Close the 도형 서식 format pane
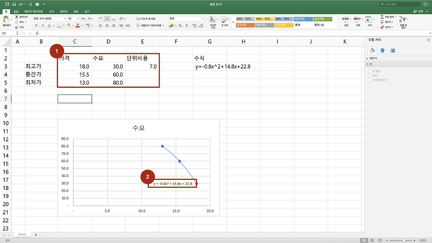This screenshot has height=243, width=432. [429, 40]
